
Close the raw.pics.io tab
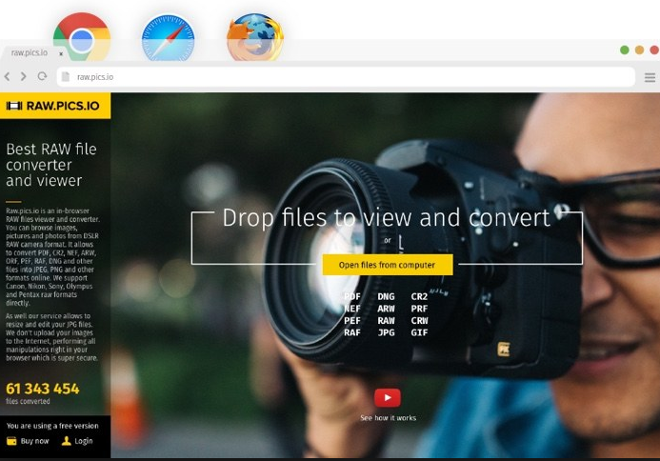point(61,53)
